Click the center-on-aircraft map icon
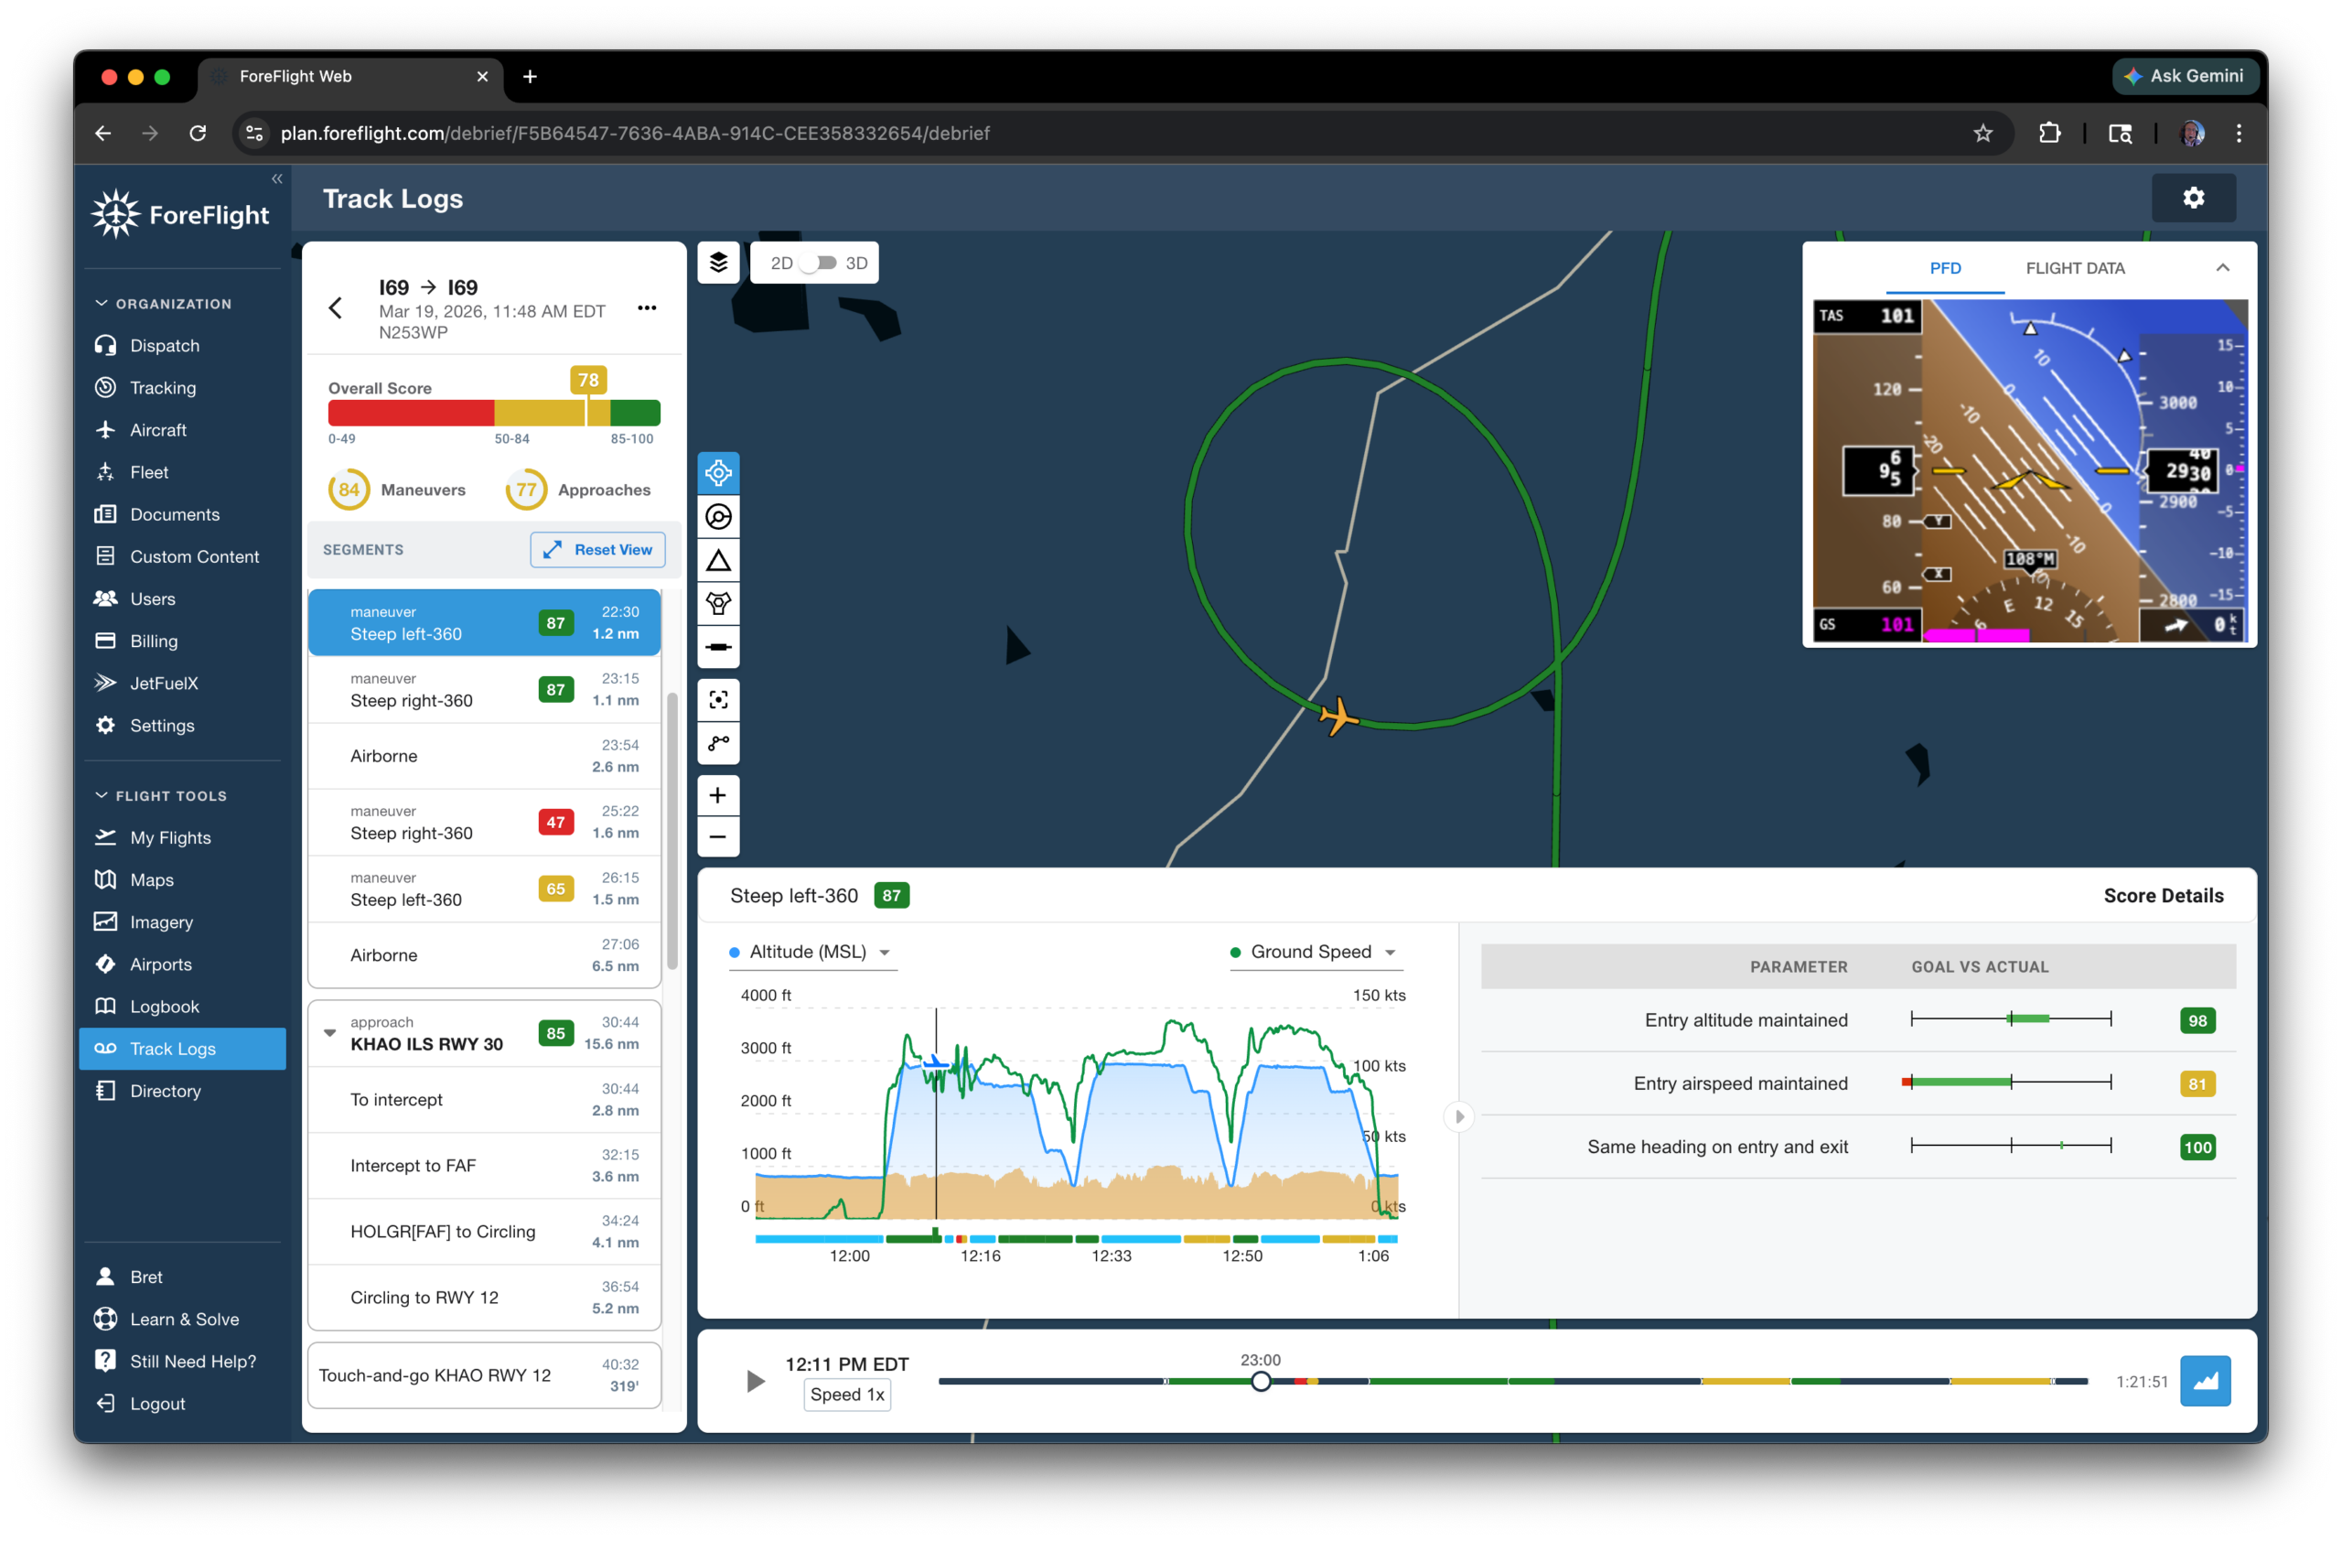This screenshot has height=1541, width=2342. coord(718,473)
